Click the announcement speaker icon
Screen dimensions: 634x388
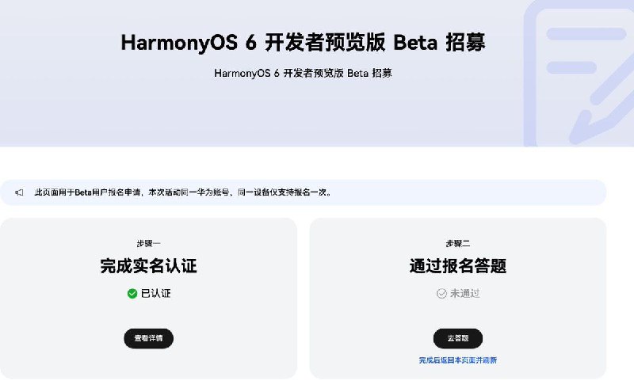[19, 192]
